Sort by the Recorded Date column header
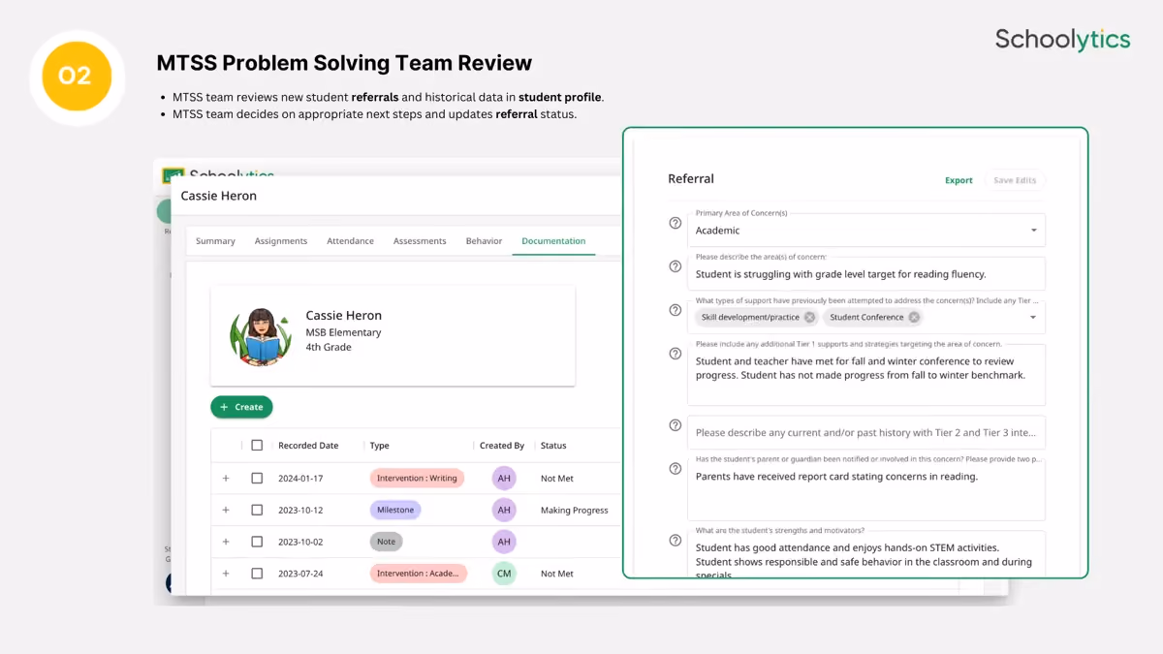1163x654 pixels. 308,446
